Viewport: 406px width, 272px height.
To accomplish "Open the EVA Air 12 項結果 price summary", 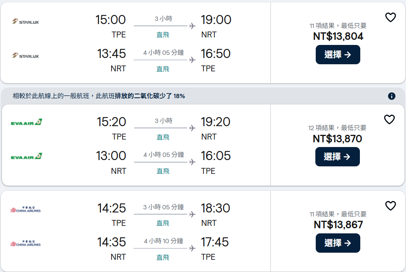I will click(337, 128).
